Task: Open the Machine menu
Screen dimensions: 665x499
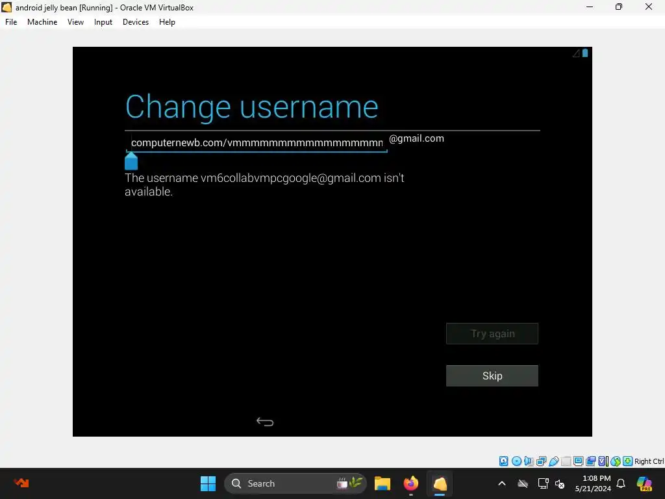Action: click(42, 22)
